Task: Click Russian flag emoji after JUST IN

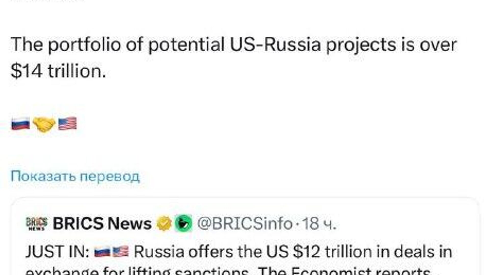Action: (x=102, y=252)
